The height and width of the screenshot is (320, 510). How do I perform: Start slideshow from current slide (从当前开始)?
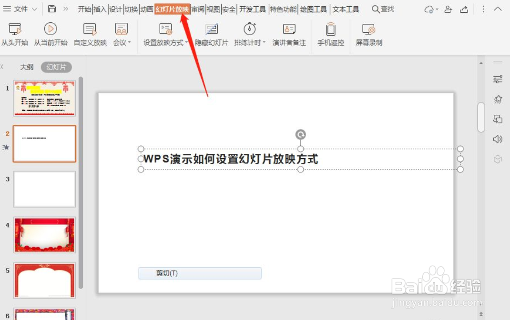point(51,34)
